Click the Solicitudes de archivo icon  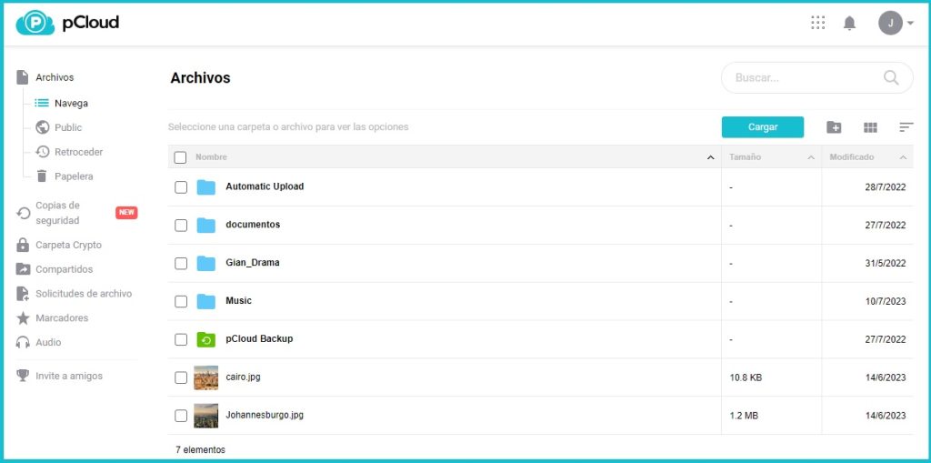(x=23, y=294)
